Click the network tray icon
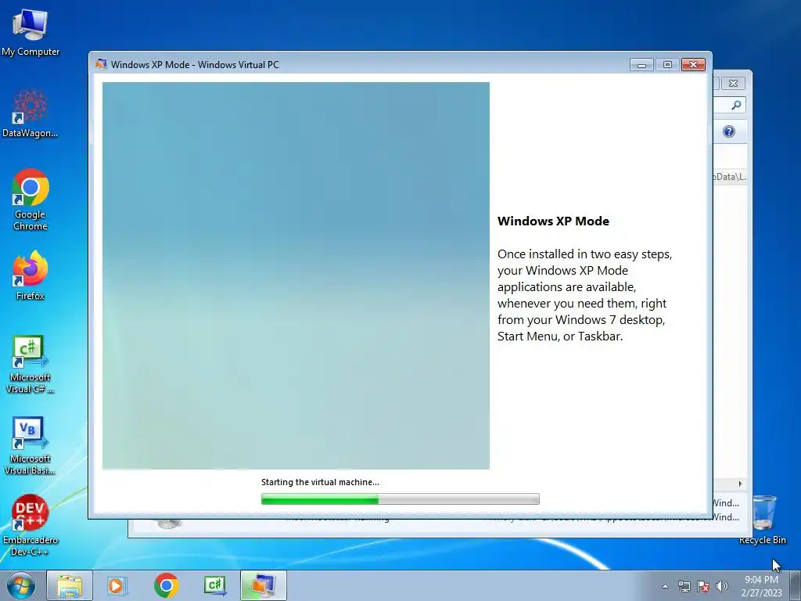 tap(684, 586)
